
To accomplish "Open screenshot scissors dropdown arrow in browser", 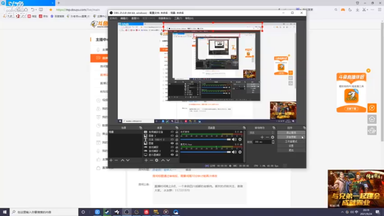I will point(368,10).
